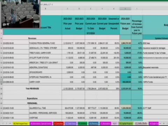Select the Percentage of increase header cell

[137, 25]
